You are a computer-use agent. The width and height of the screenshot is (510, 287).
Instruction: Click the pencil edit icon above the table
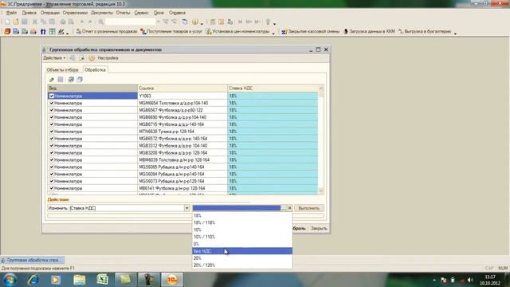click(x=51, y=80)
